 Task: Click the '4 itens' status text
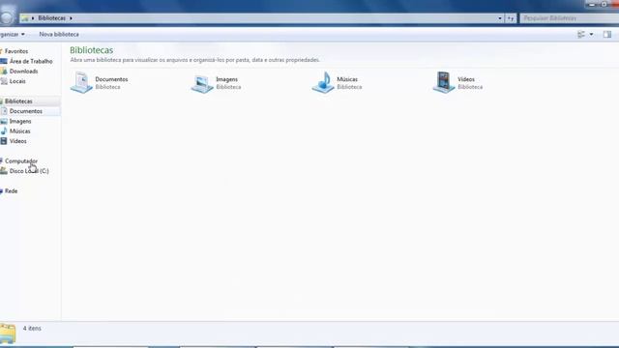pyautogui.click(x=32, y=329)
